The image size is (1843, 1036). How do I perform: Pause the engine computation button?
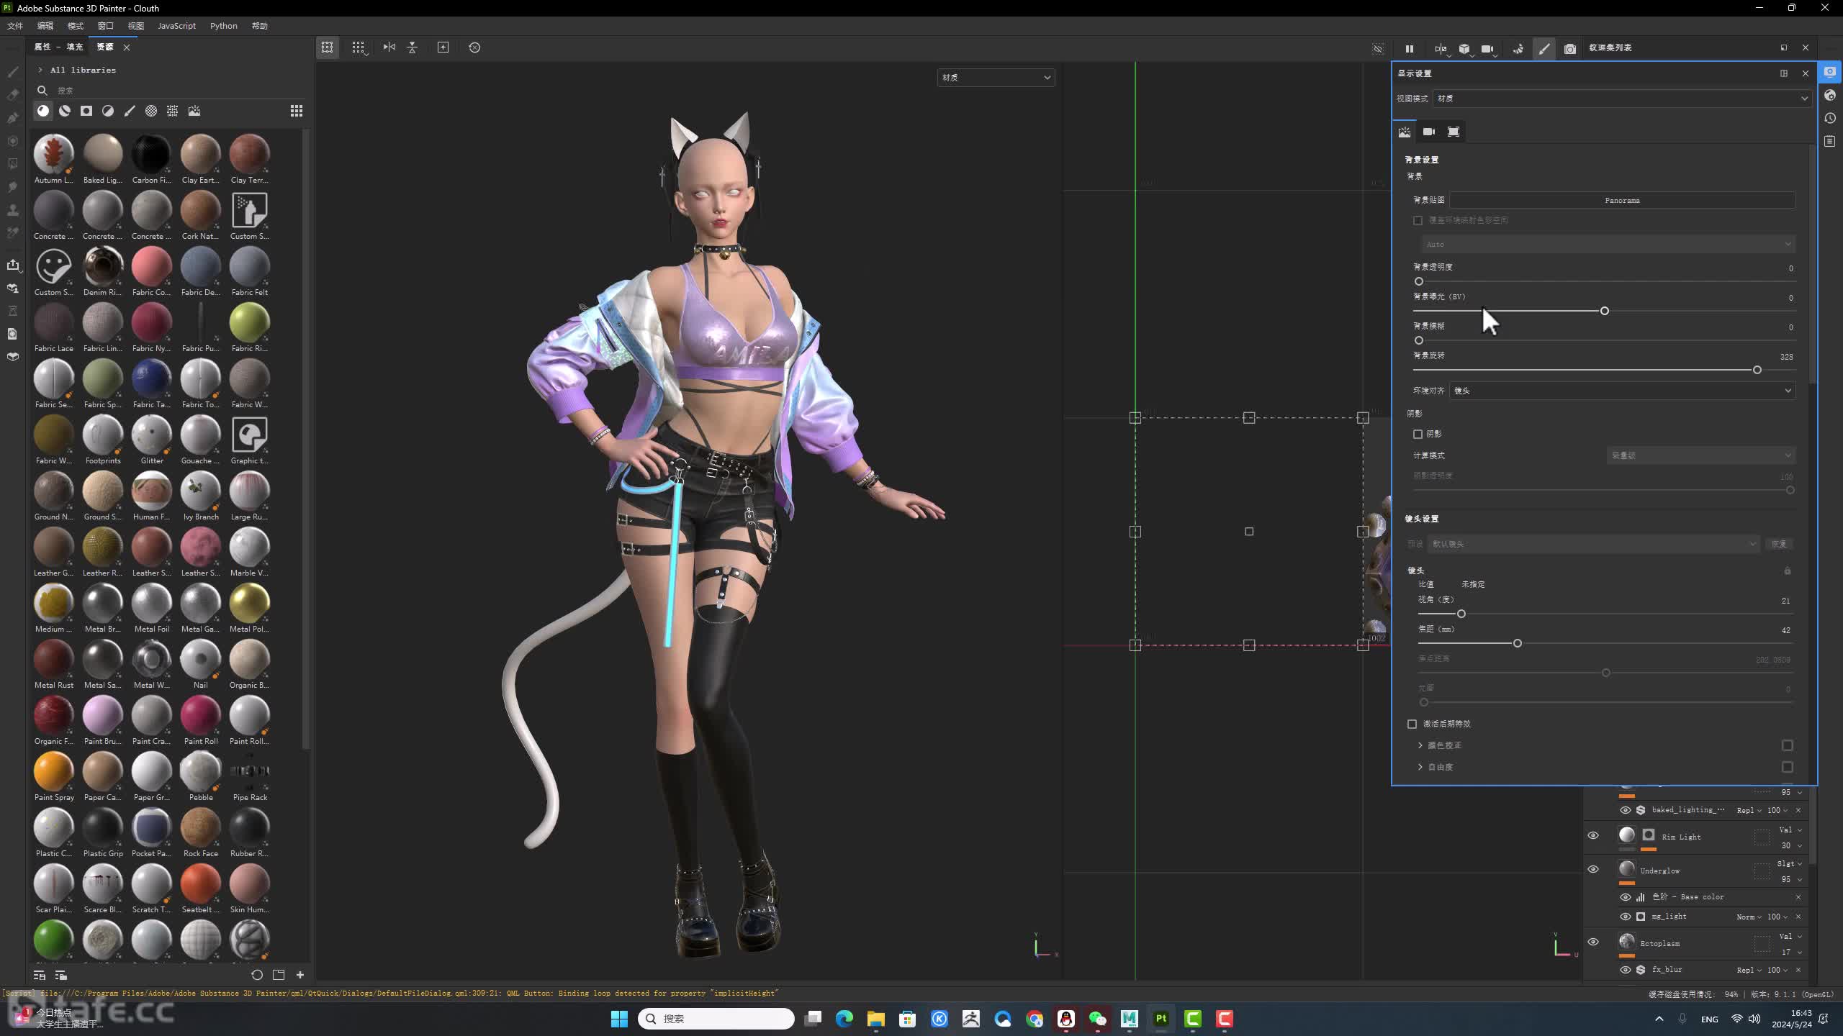click(1409, 48)
